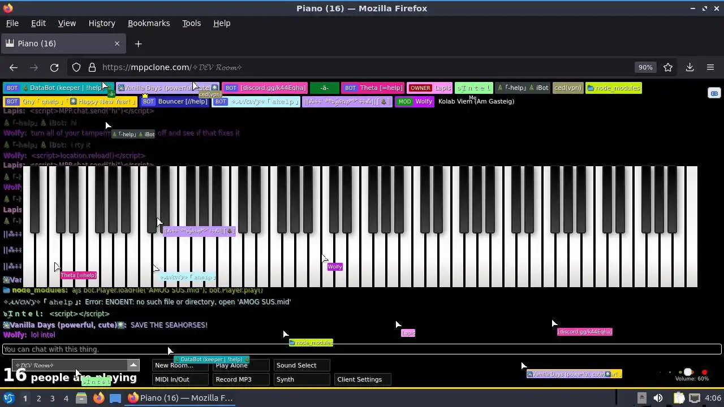Screen dimensions: 724x407
Task: Click the ENOENT error chat message
Action: pyautogui.click(x=188, y=302)
